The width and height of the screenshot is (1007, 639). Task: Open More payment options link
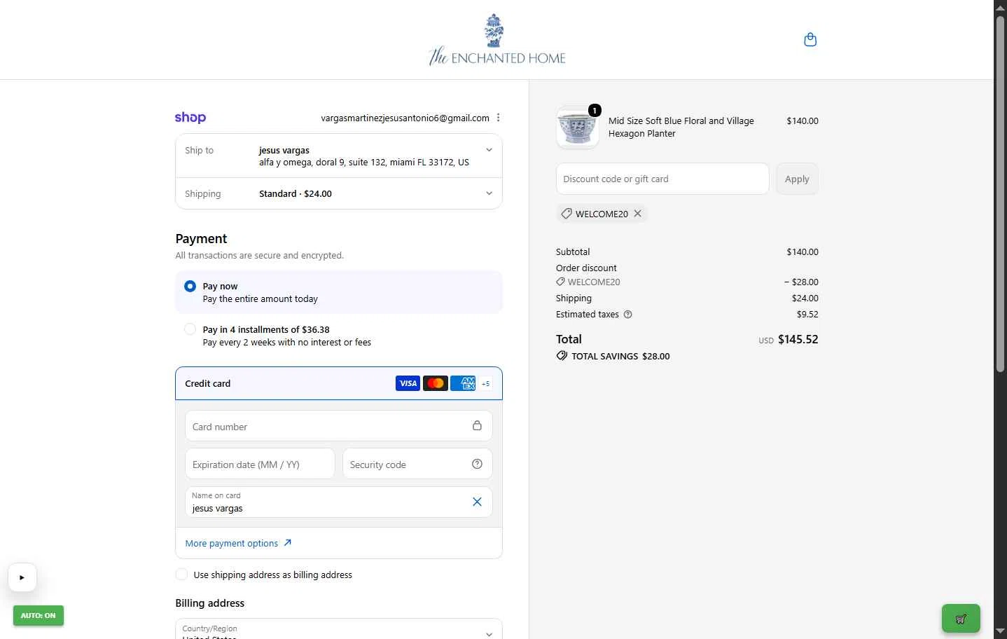point(239,543)
